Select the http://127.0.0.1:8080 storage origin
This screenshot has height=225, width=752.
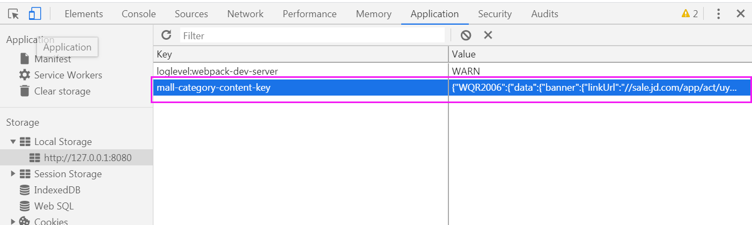[88, 158]
